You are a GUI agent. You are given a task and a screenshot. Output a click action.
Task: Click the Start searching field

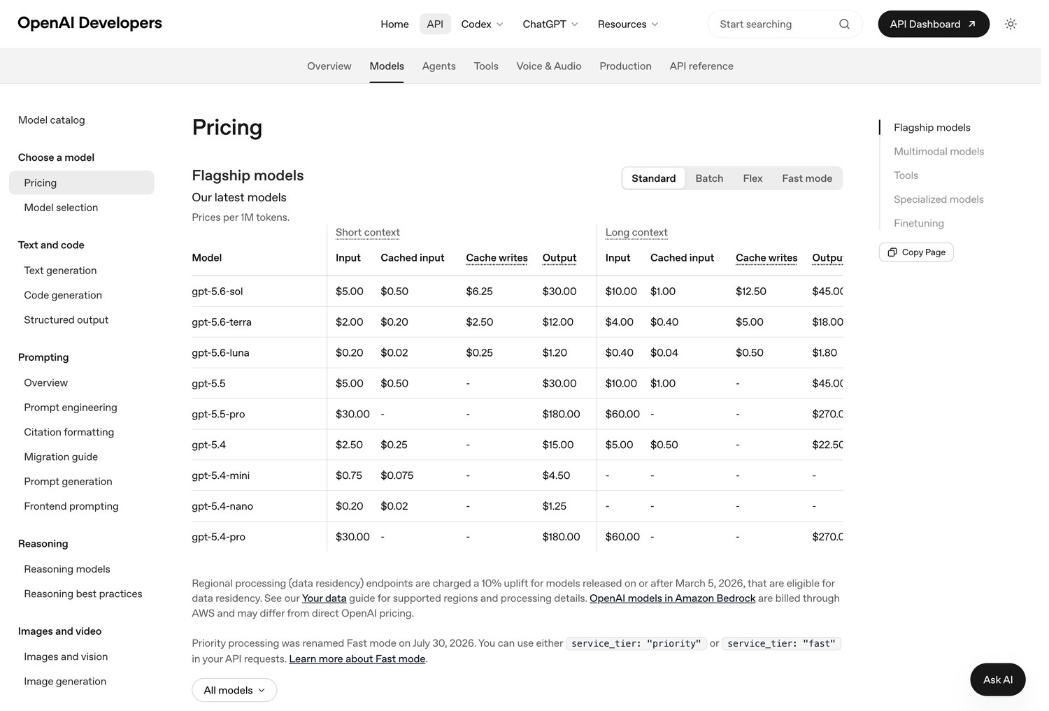pos(785,24)
